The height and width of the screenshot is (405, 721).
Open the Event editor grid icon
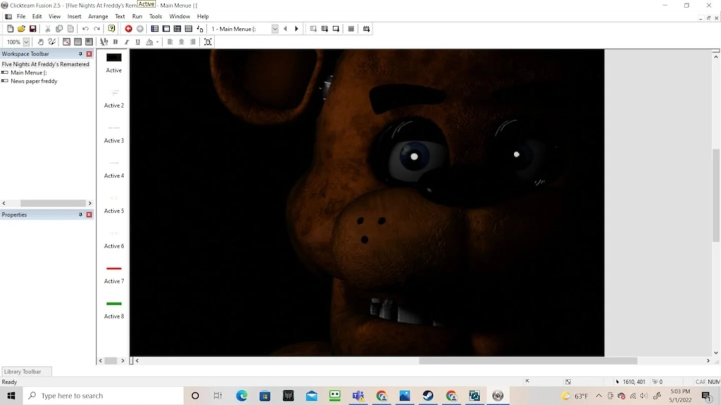[177, 29]
